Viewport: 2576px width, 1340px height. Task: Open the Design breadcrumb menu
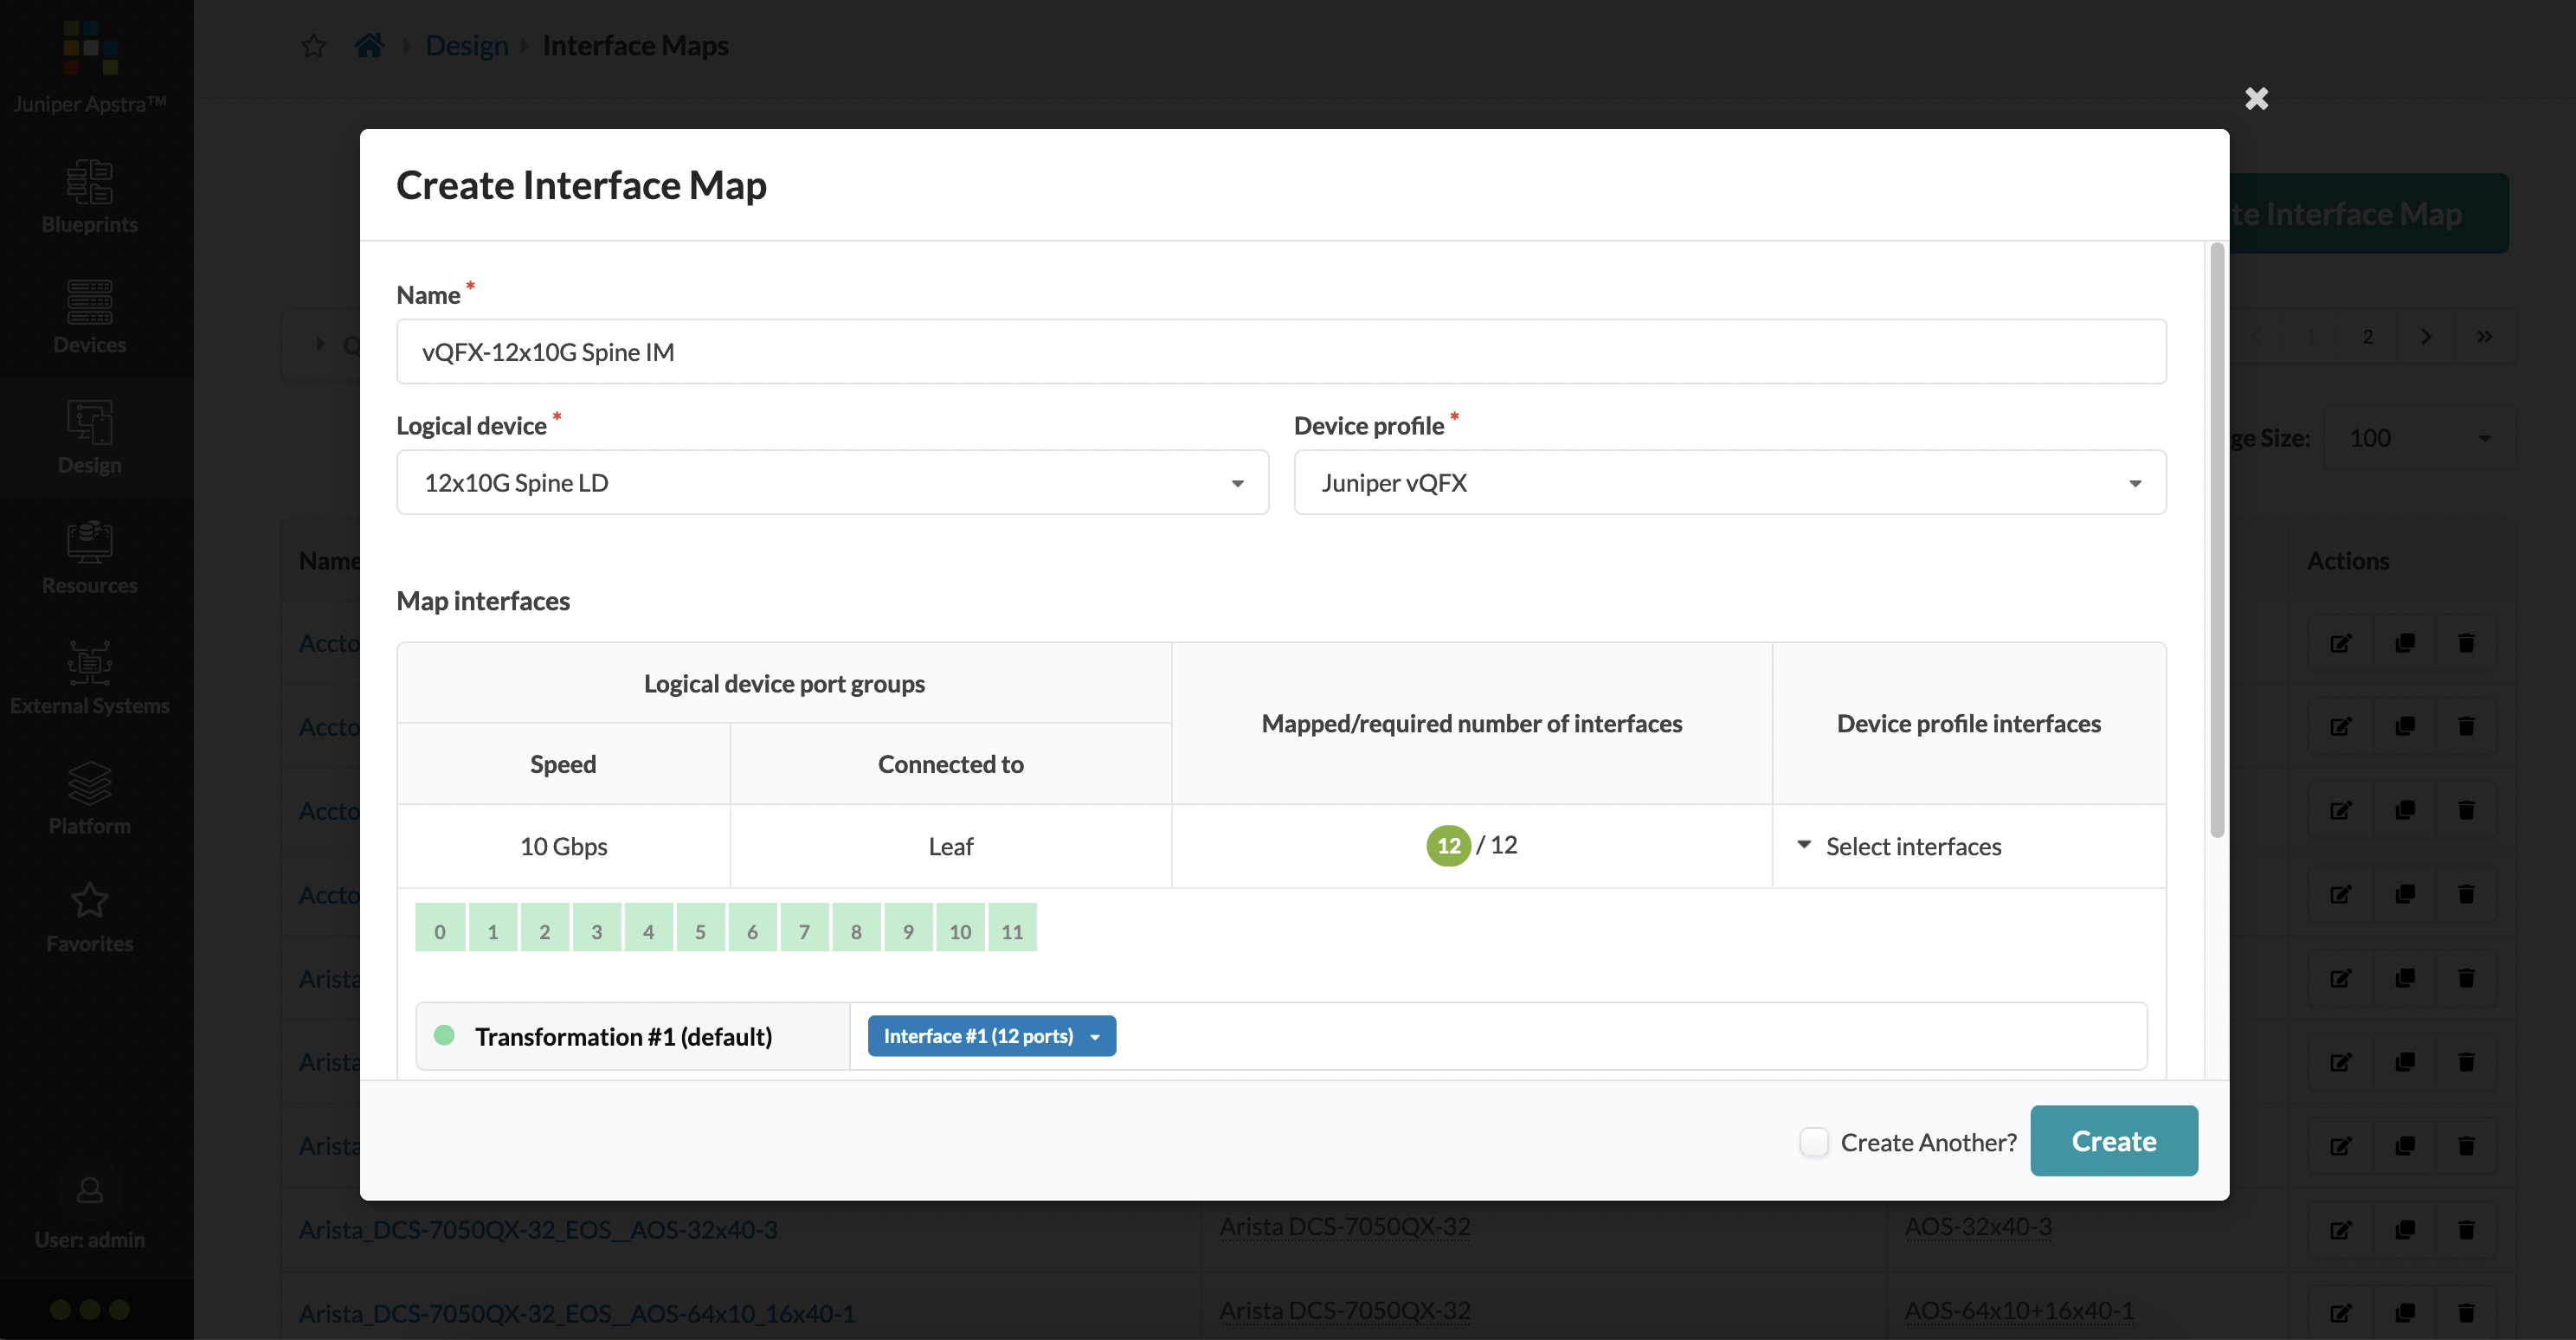[x=465, y=44]
